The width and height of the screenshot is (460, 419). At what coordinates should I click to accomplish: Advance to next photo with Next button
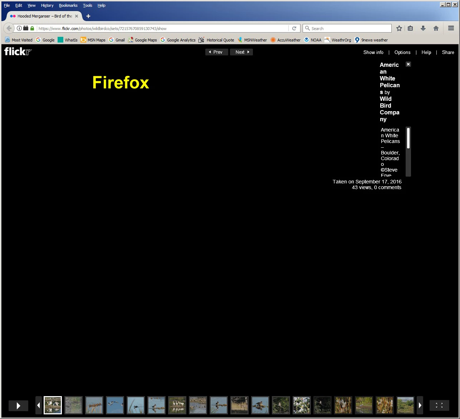(x=241, y=52)
